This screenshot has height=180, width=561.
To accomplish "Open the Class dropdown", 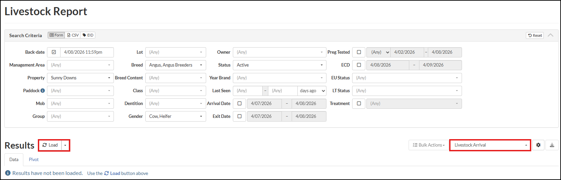I will pos(176,91).
